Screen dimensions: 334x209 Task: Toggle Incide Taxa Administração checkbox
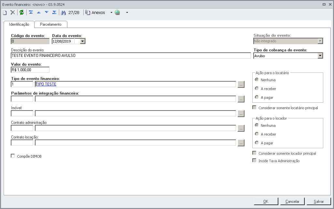click(254, 161)
